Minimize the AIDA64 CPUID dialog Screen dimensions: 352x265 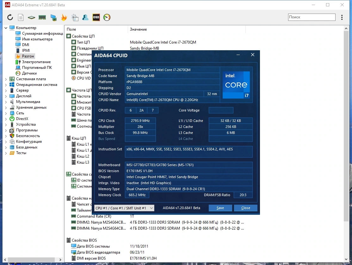238,55
